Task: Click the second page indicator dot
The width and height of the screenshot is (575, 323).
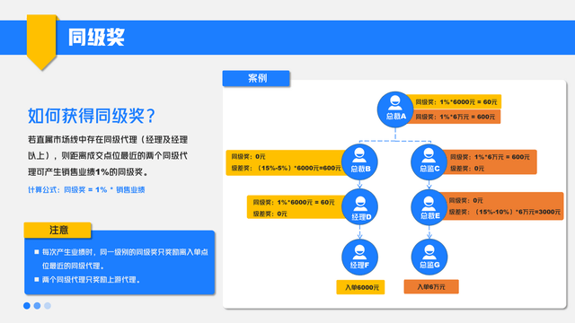Action: (37, 305)
